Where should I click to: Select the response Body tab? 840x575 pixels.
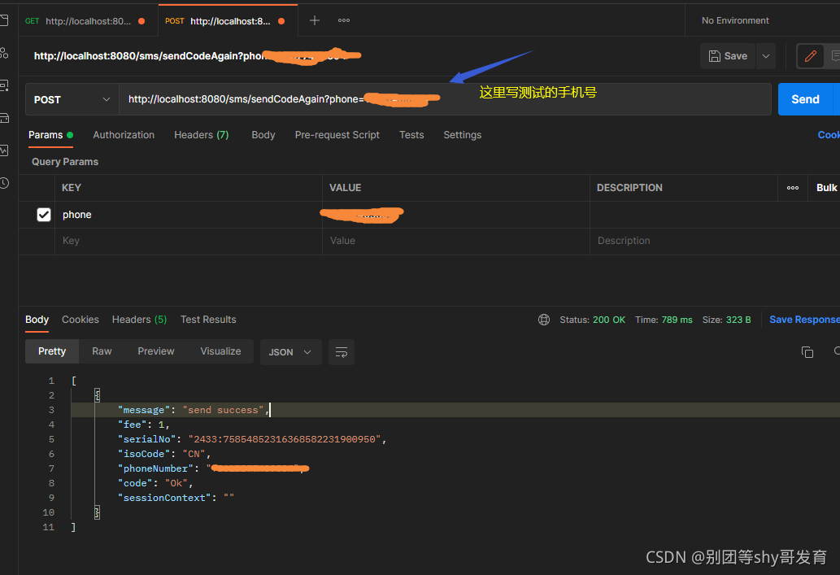pos(37,320)
